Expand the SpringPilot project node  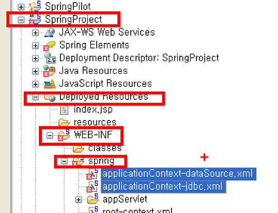point(21,7)
